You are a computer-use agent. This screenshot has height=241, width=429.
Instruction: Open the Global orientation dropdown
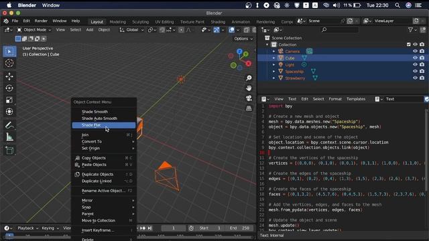pos(131,29)
